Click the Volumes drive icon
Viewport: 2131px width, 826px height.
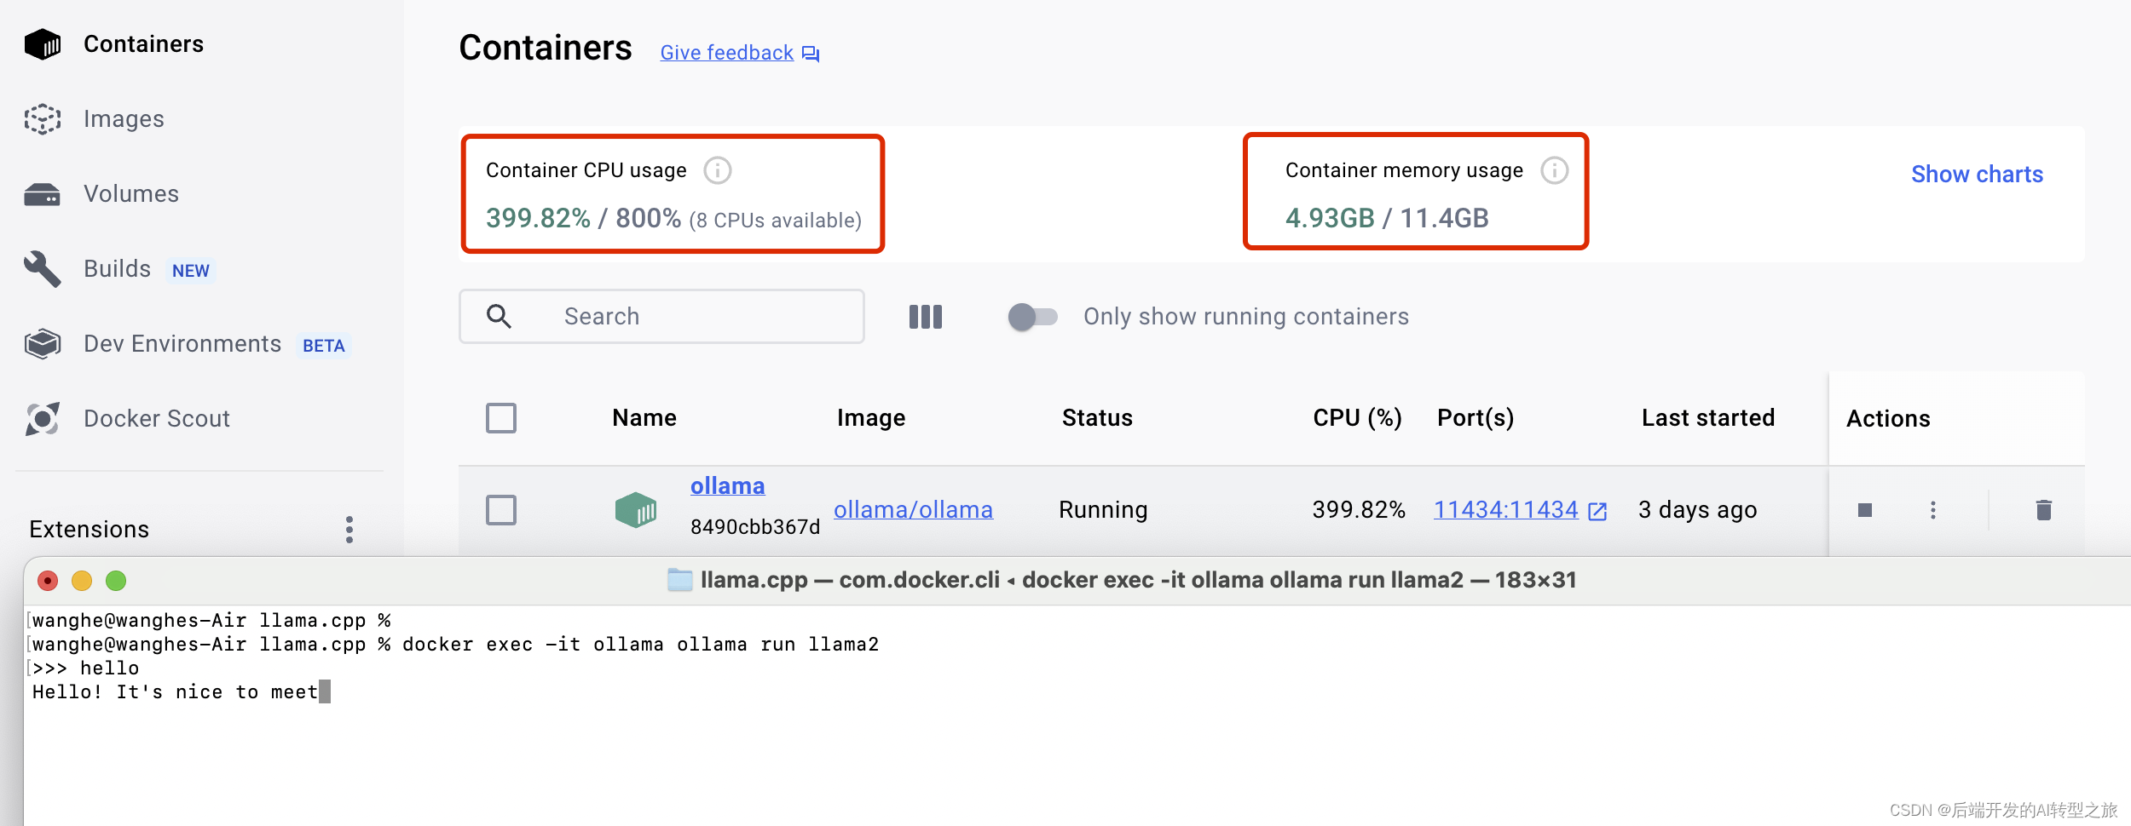pyautogui.click(x=43, y=195)
